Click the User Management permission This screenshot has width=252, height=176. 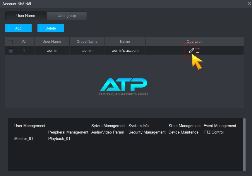pyautogui.click(x=30, y=126)
